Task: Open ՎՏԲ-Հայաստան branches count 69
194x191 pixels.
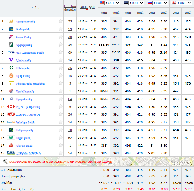Action: pyautogui.click(x=70, y=52)
